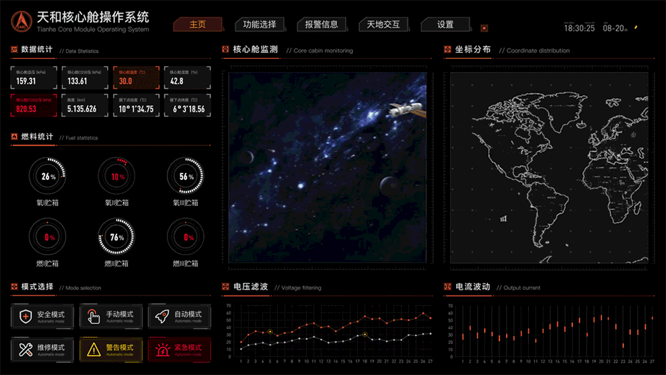666x375 pixels.
Task: Activate the red 紧急模式 button
Action: 180,349
